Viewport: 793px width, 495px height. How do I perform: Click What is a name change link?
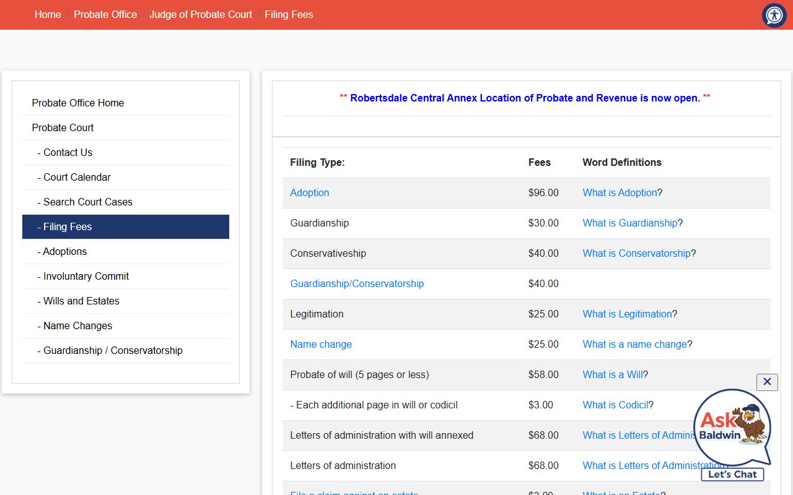coord(634,345)
